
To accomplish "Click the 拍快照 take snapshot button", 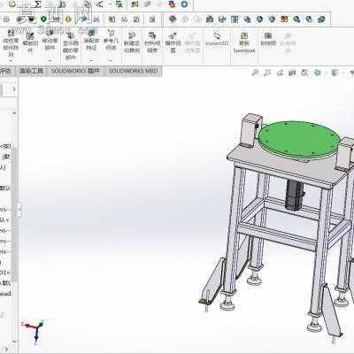I will [268, 39].
